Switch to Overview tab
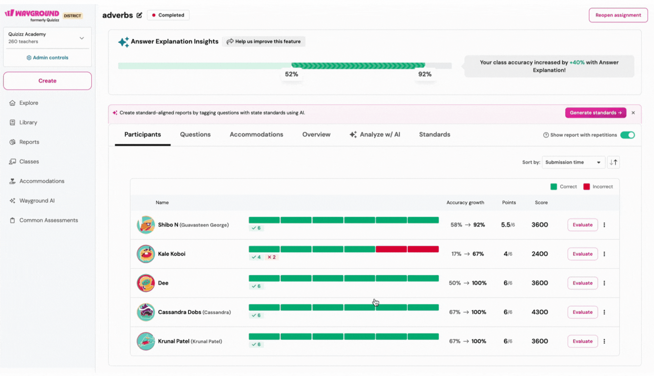 point(316,134)
